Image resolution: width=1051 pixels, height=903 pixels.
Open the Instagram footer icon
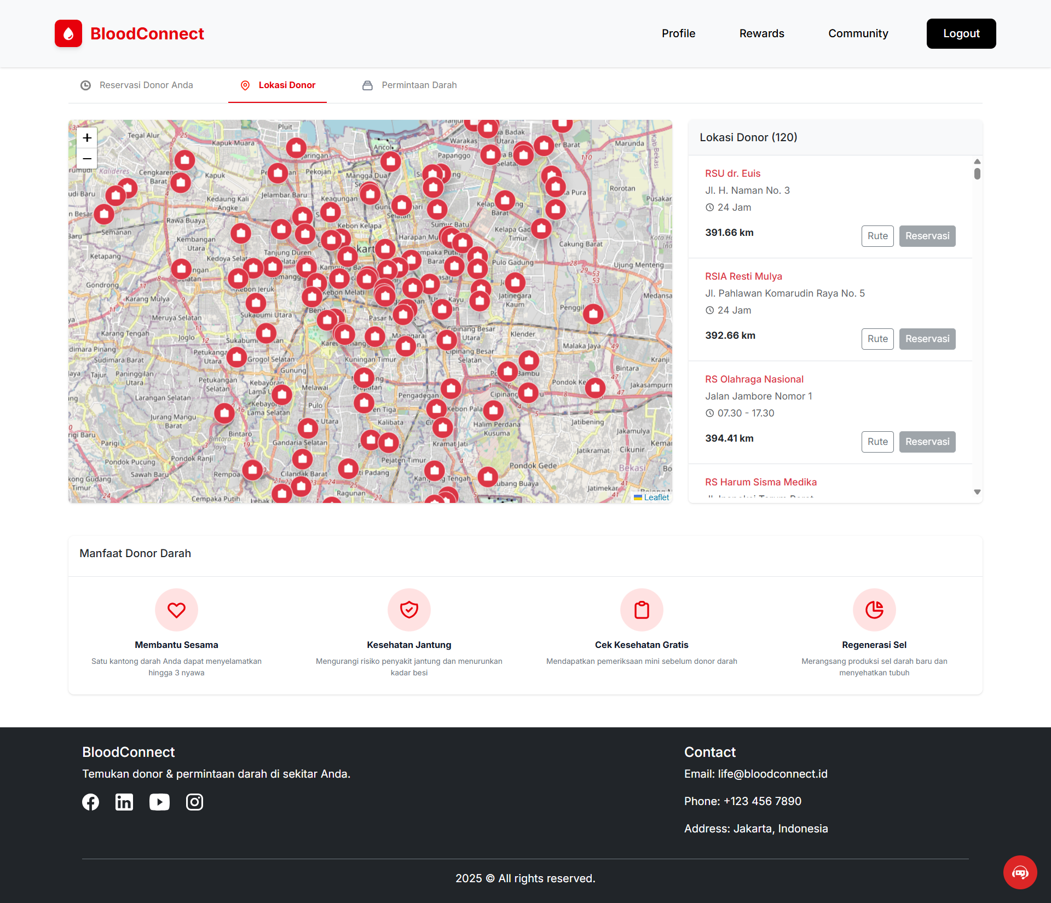(194, 802)
